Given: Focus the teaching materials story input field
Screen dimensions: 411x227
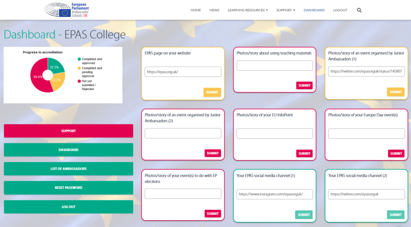Looking at the screenshot, I should pyautogui.click(x=275, y=66).
